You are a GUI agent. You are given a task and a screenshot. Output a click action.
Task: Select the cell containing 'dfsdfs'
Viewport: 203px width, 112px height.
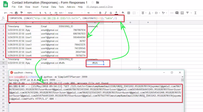coord(72,63)
